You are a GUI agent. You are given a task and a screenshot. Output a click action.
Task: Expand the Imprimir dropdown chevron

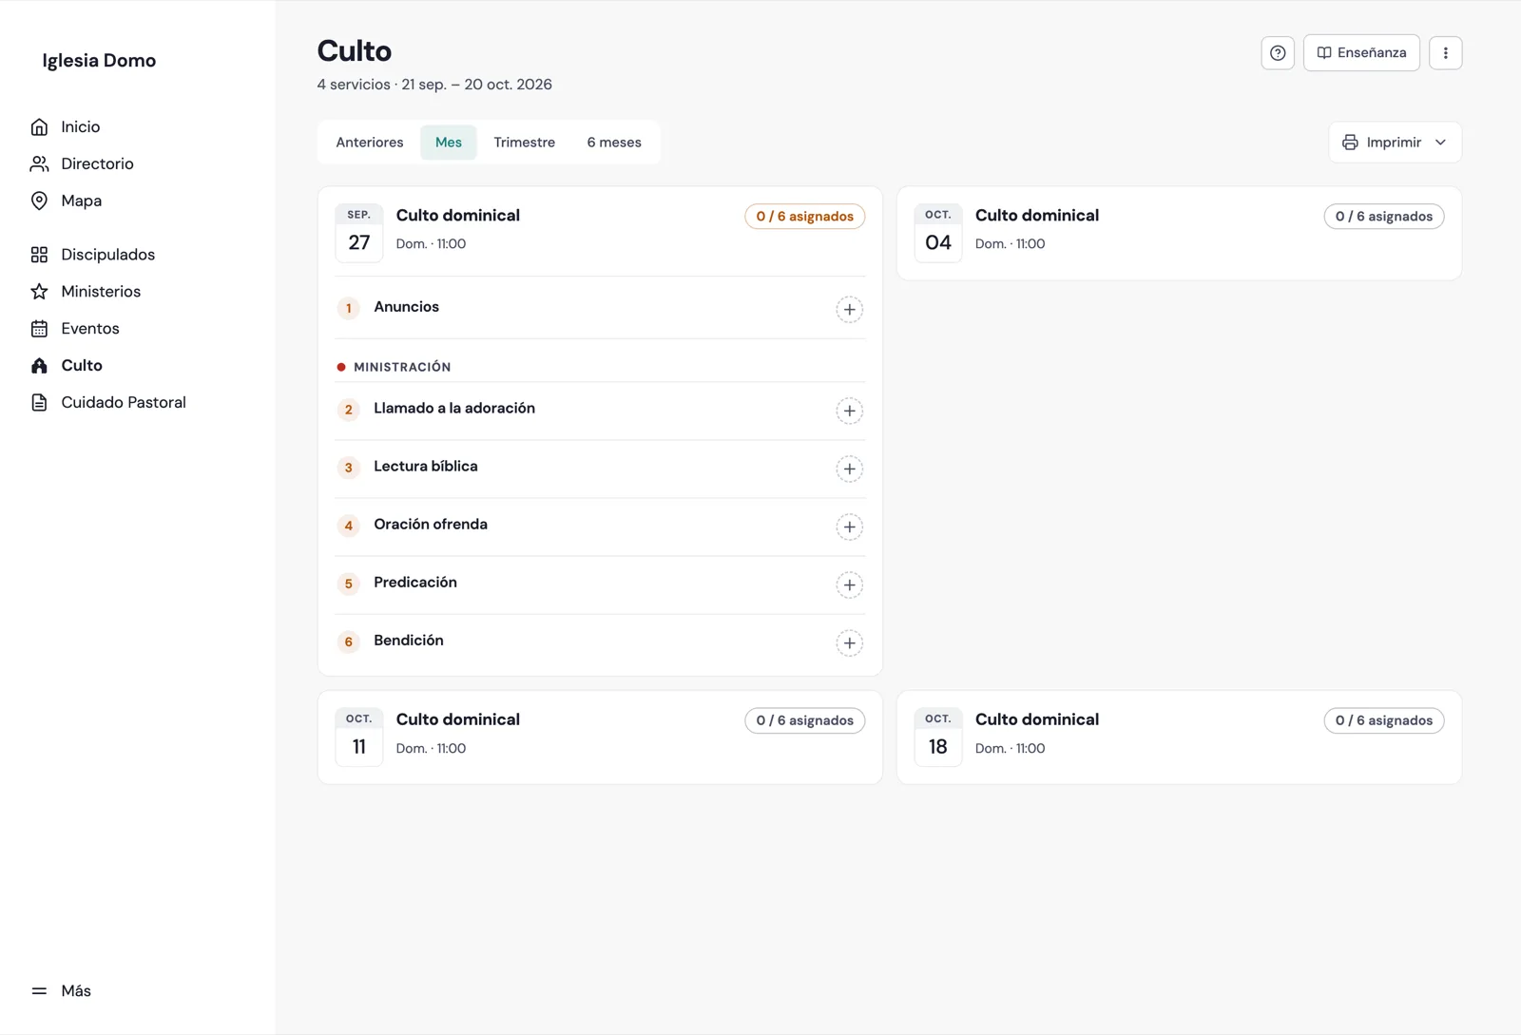point(1440,143)
